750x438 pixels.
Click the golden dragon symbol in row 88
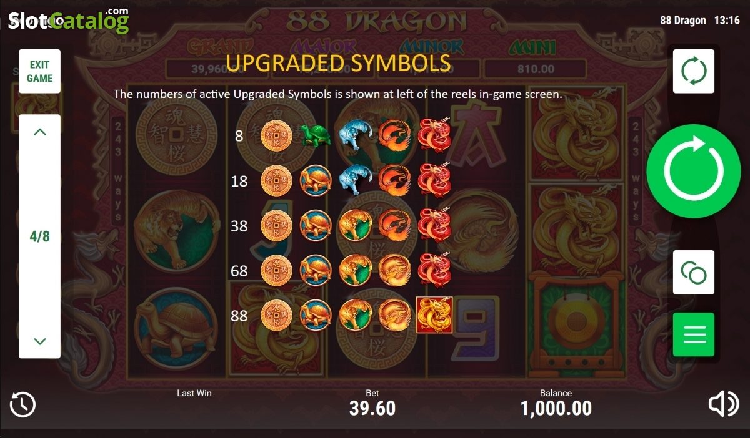coord(434,315)
